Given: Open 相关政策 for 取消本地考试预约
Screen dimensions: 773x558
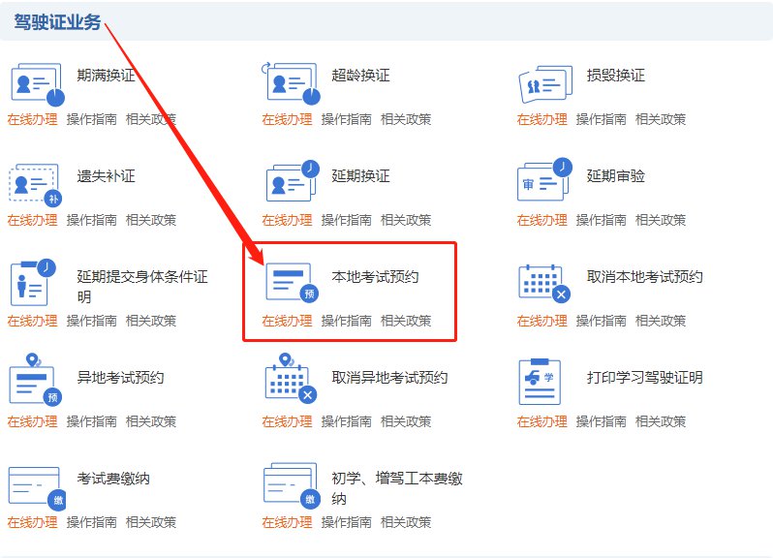Looking at the screenshot, I should click(x=661, y=321).
